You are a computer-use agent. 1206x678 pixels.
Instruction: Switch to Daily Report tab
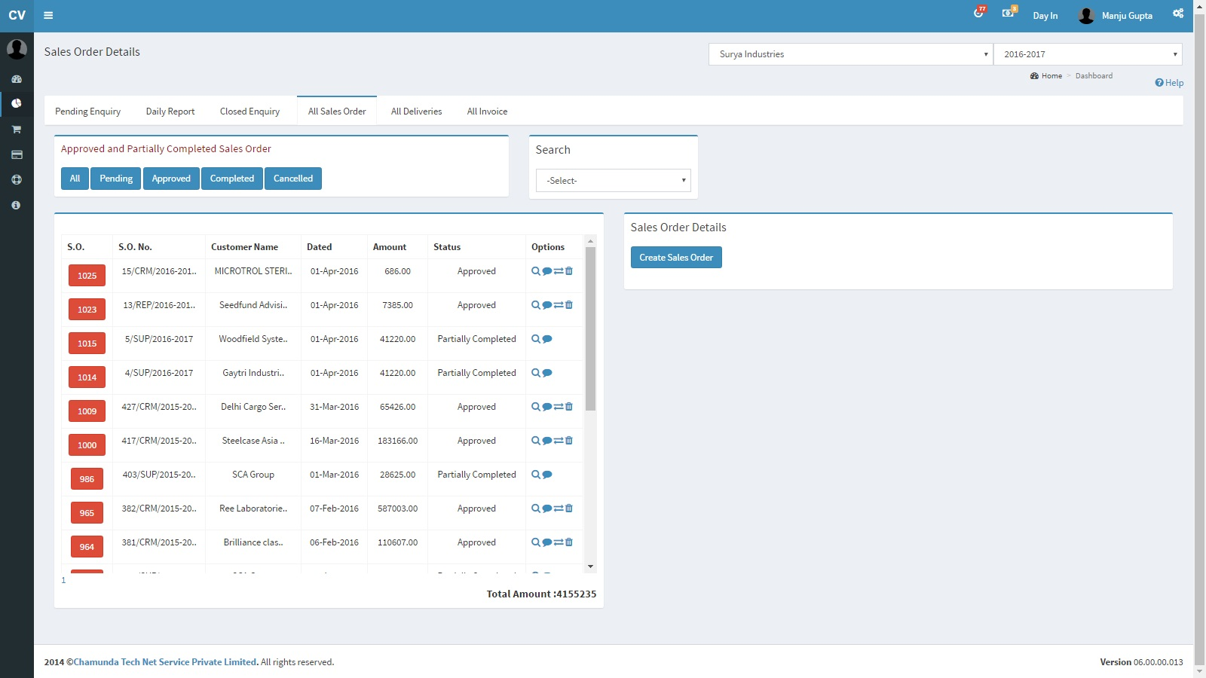click(170, 111)
